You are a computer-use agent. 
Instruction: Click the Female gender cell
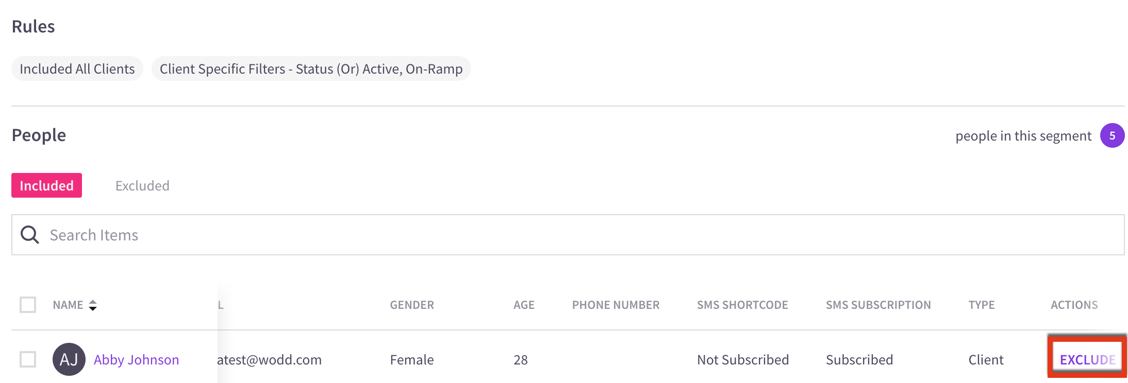[412, 359]
